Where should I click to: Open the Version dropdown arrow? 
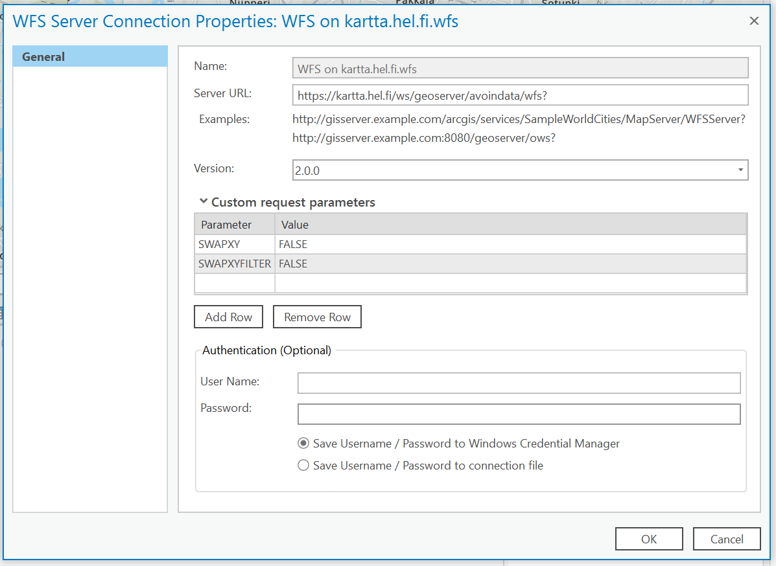point(740,170)
